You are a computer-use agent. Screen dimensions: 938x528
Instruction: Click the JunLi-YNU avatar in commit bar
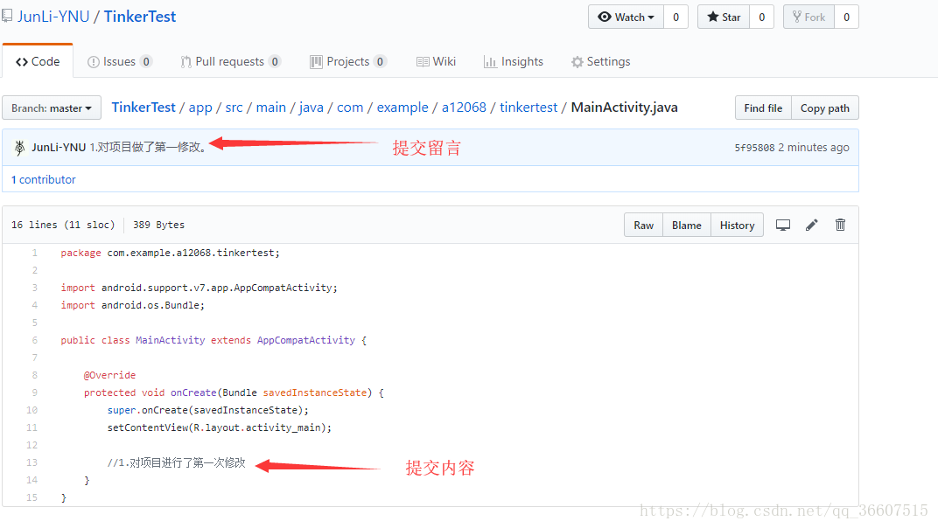(x=19, y=147)
